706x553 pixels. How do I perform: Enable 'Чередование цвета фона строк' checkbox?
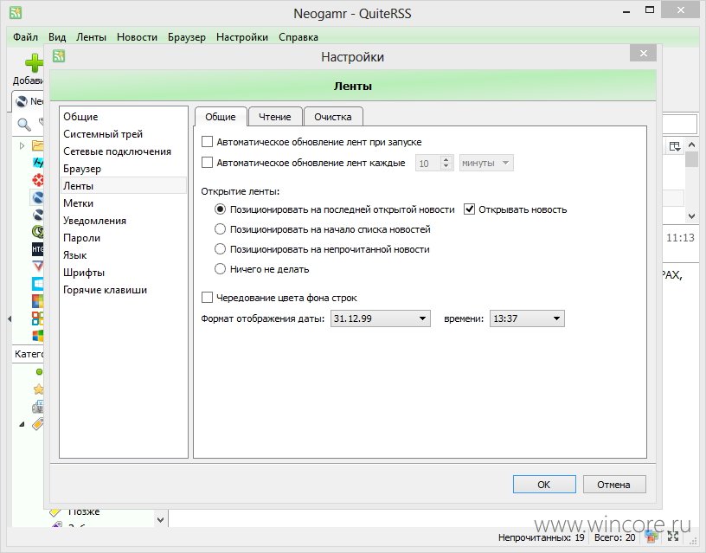click(x=207, y=298)
